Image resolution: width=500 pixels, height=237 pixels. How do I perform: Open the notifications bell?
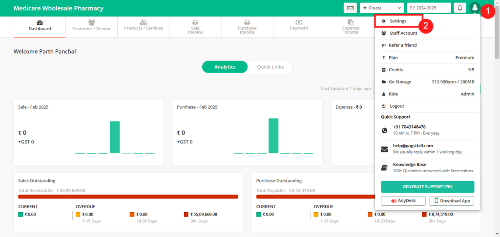click(x=459, y=8)
